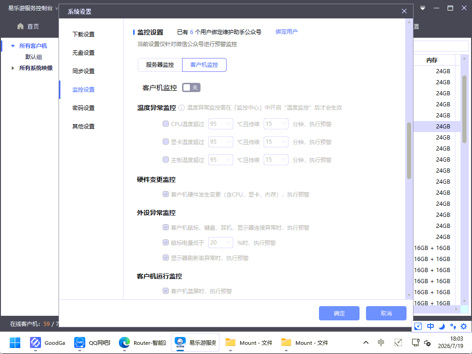Close the 系统设置 dialog
The image size is (472, 354).
[404, 11]
